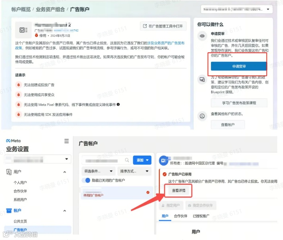The image size is (283, 240).
Task: Open the 筛选条件 dropdown
Action: pos(98,171)
